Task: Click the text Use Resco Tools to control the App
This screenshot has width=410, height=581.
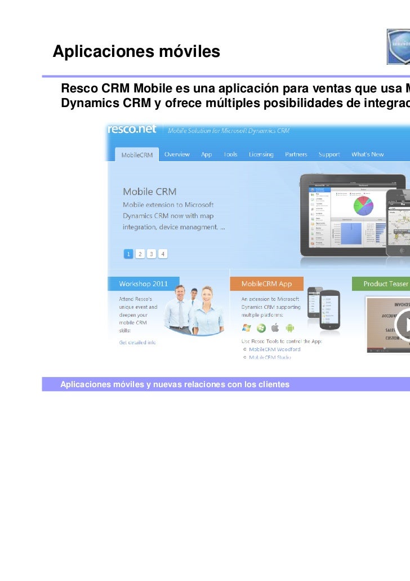Action: point(282,341)
